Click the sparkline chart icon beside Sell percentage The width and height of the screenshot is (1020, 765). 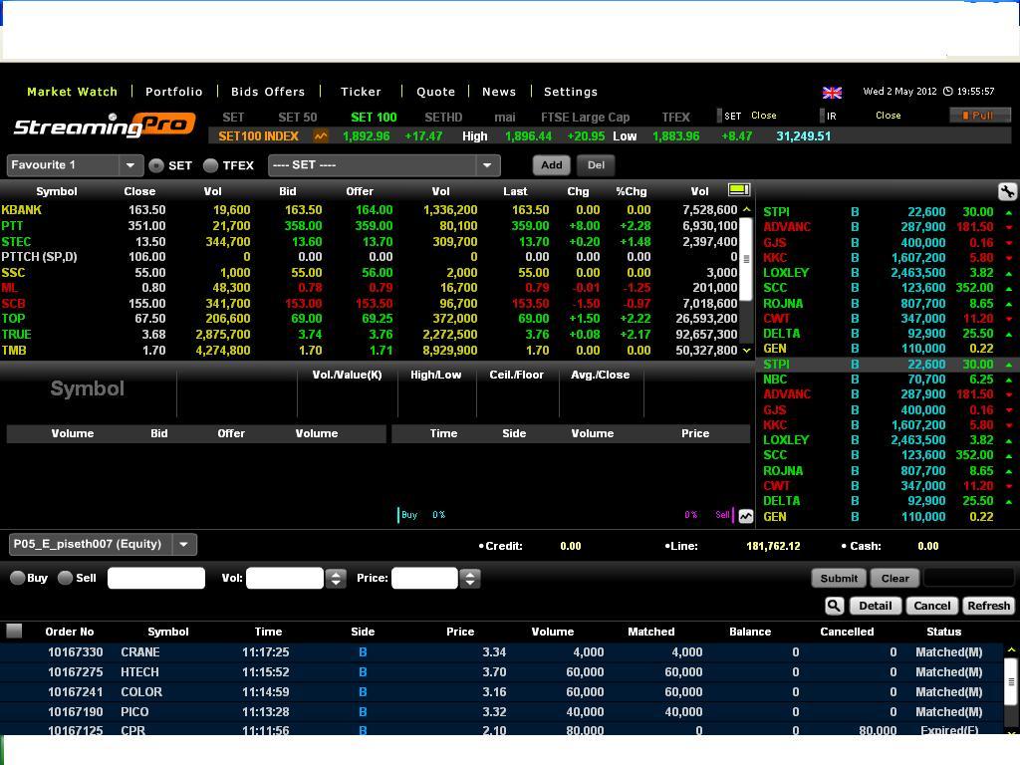point(745,515)
